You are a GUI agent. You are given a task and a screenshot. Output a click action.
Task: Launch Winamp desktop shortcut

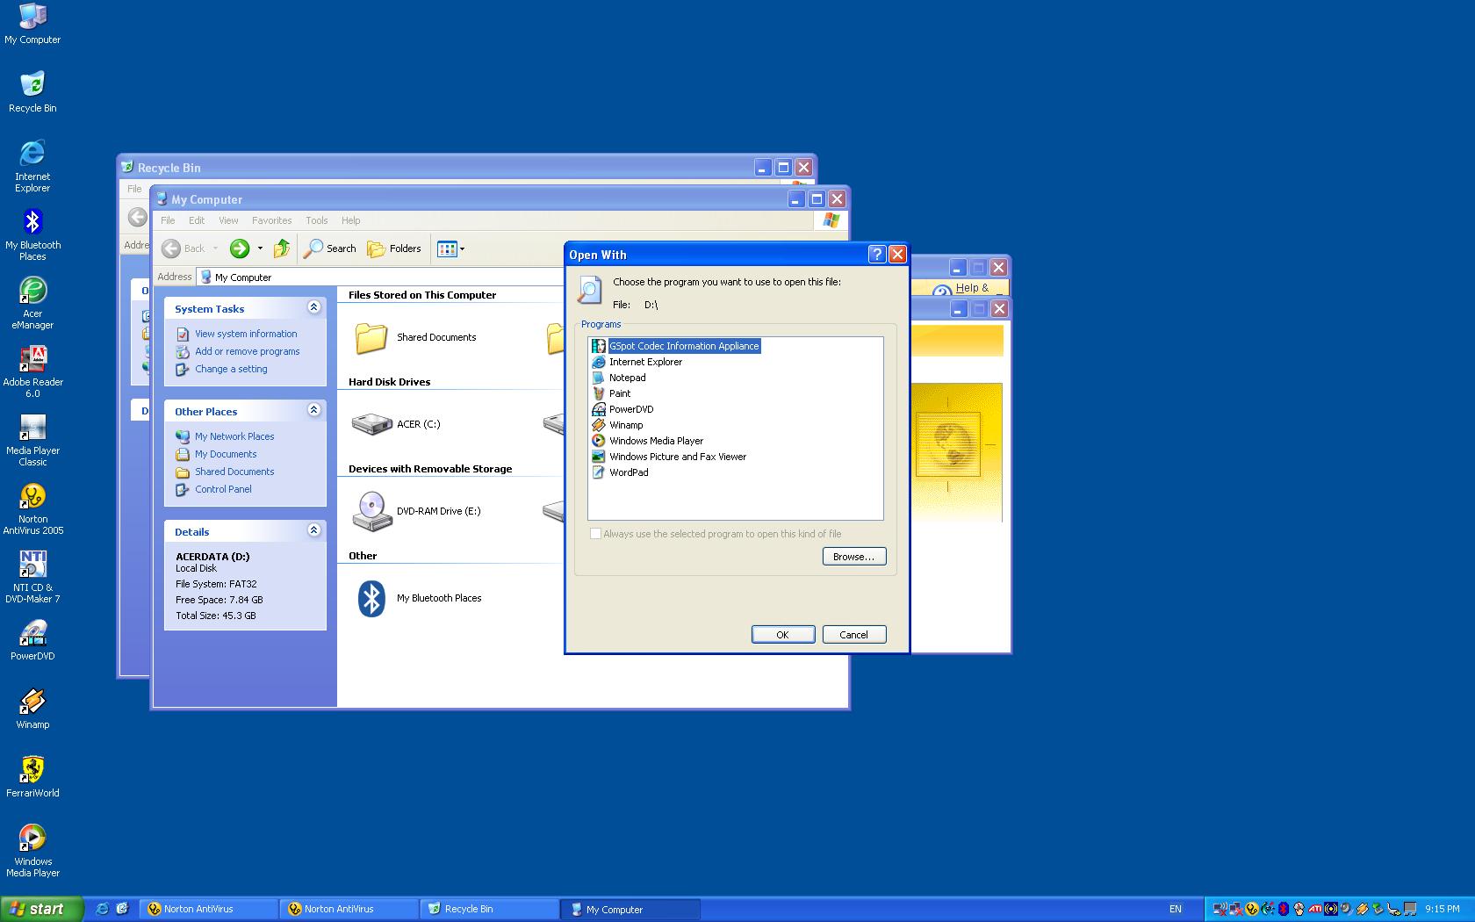32,709
